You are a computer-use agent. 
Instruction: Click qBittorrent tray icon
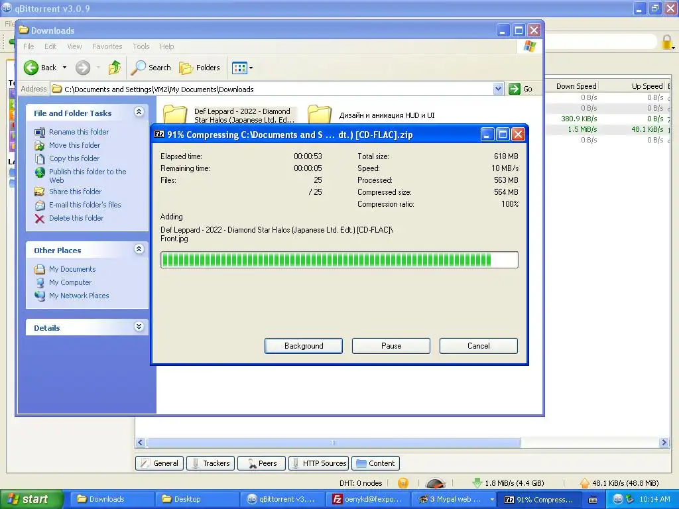(x=617, y=499)
